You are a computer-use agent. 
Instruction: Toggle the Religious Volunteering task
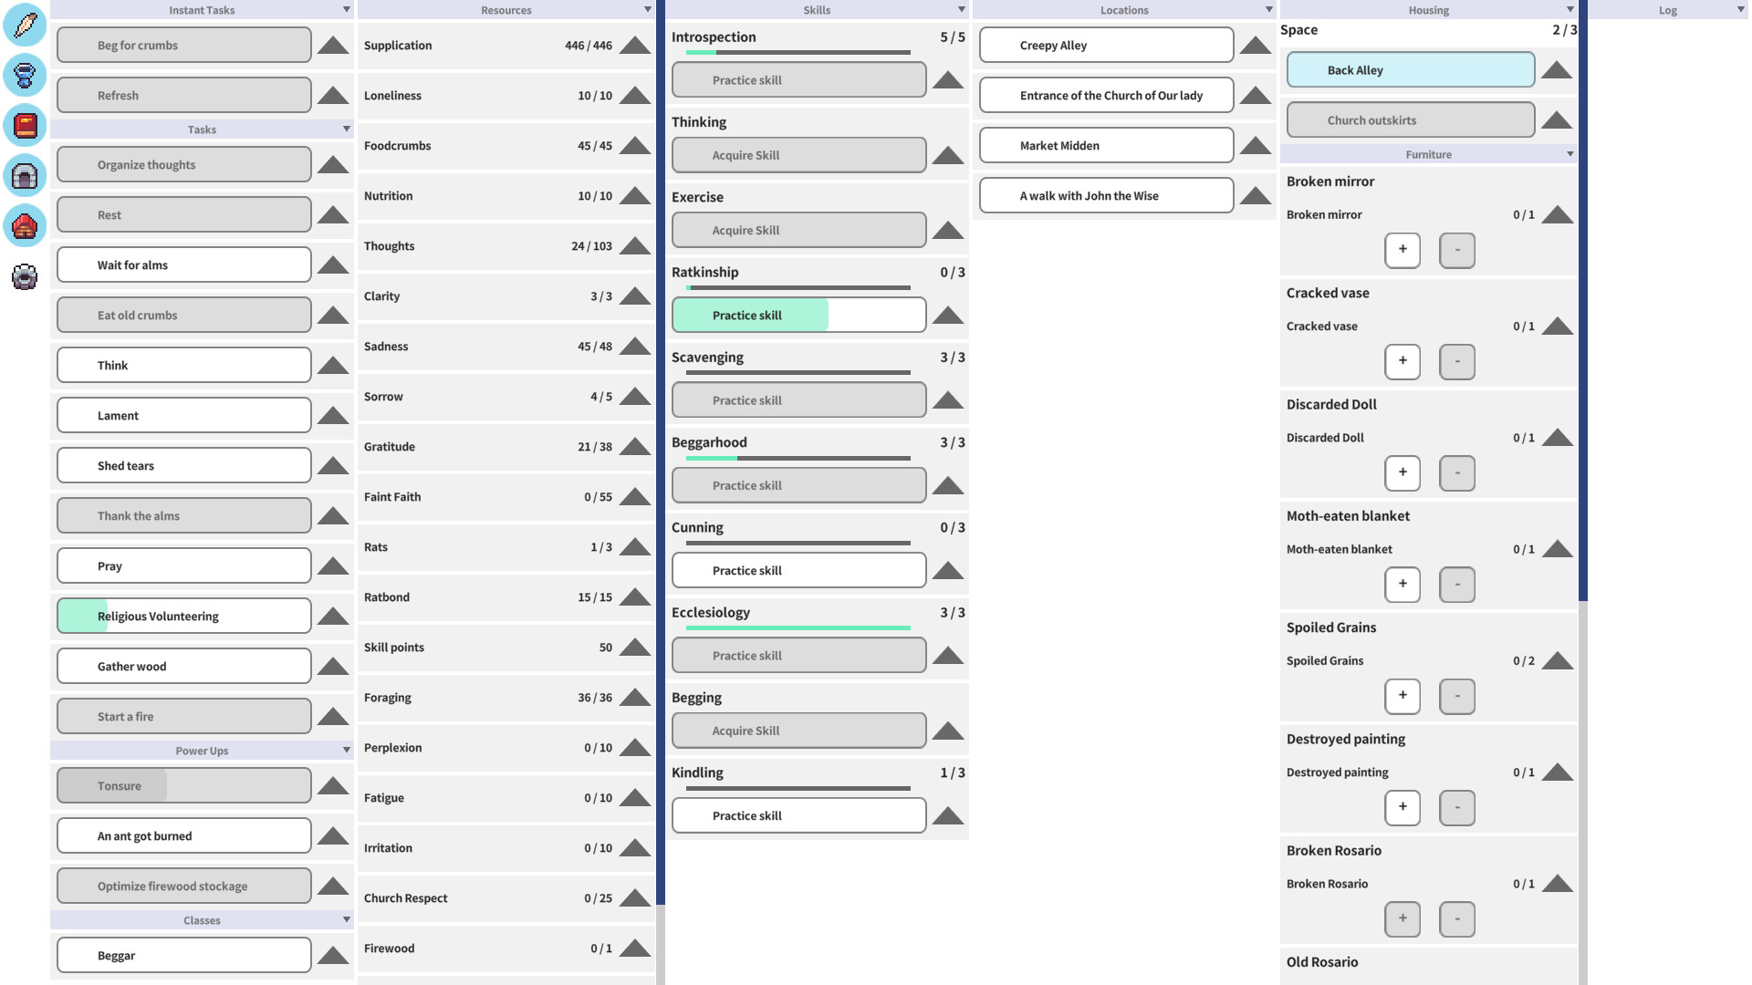pos(184,616)
